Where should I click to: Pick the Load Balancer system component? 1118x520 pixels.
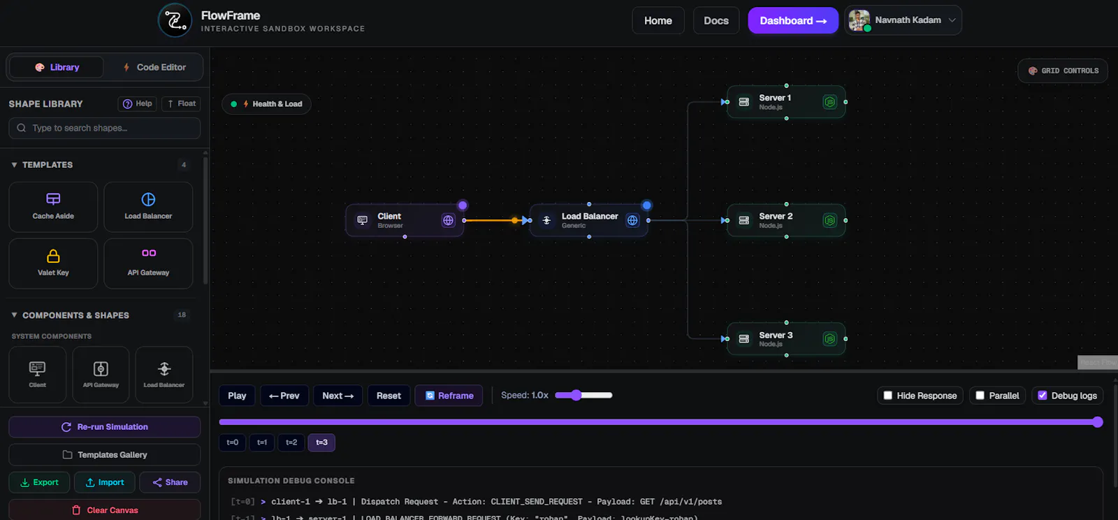(164, 375)
